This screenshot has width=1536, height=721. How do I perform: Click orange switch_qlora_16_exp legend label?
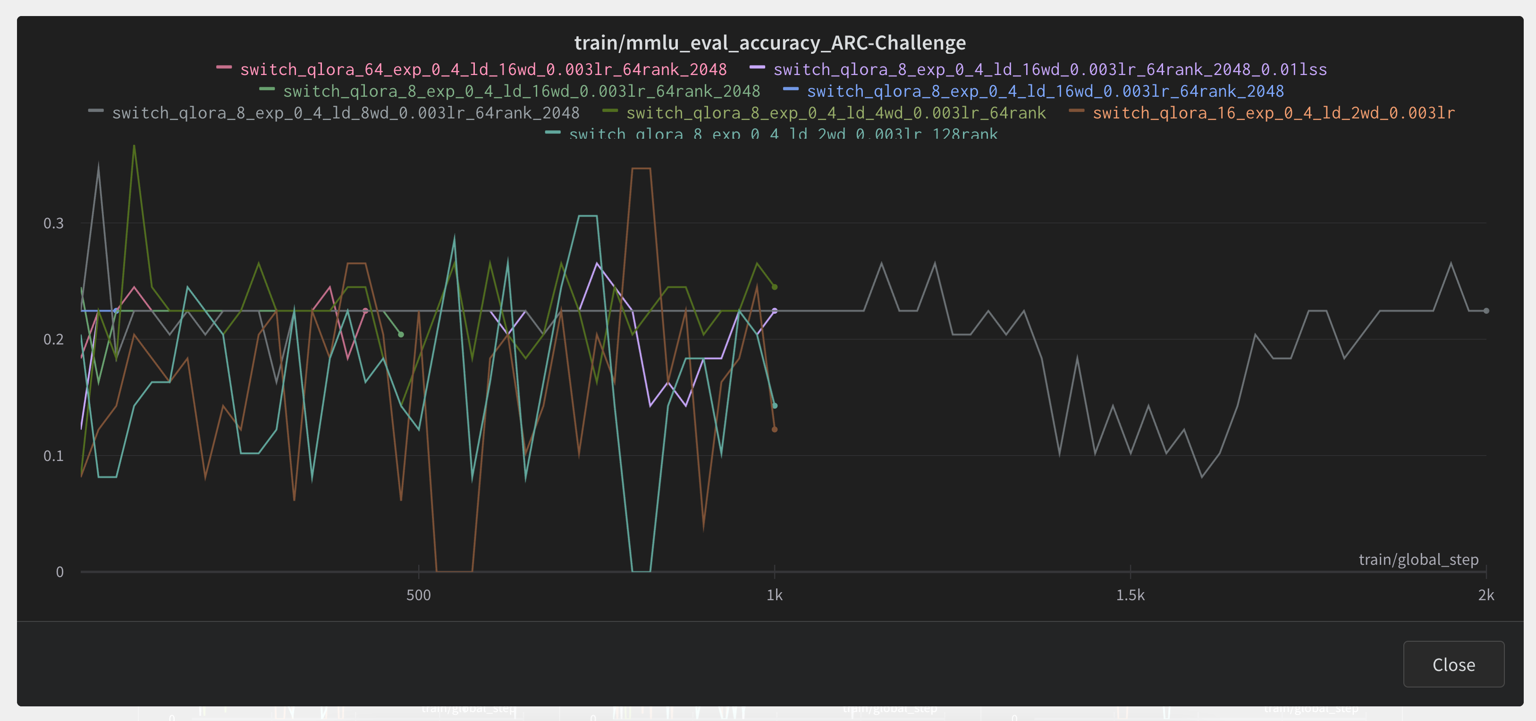point(1273,112)
